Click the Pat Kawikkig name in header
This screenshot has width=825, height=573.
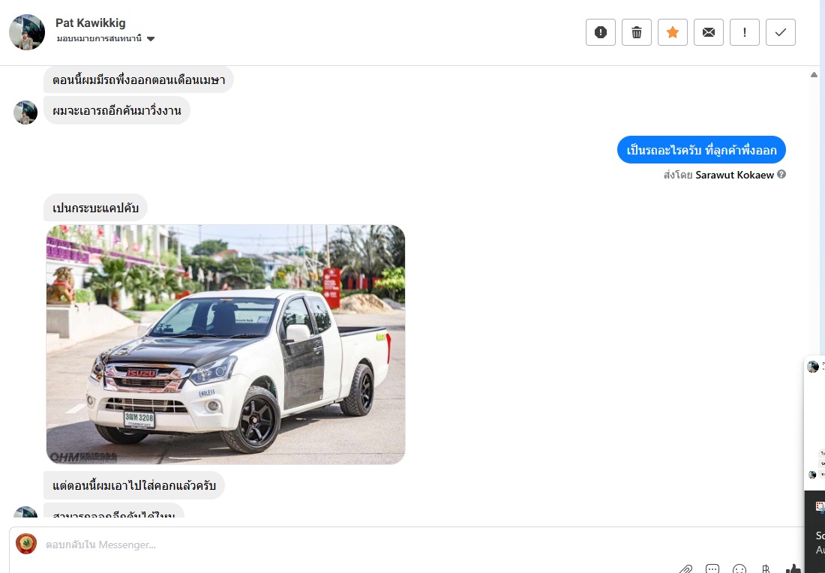pyautogui.click(x=91, y=22)
